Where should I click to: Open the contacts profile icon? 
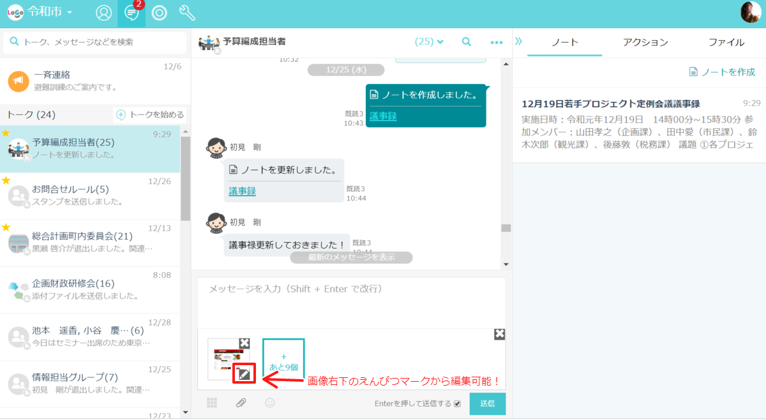[x=103, y=12]
